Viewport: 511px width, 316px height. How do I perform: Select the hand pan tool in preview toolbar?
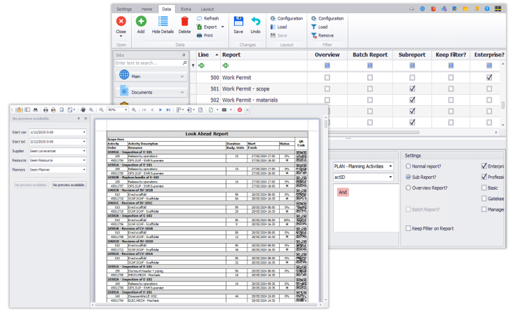pos(83,110)
